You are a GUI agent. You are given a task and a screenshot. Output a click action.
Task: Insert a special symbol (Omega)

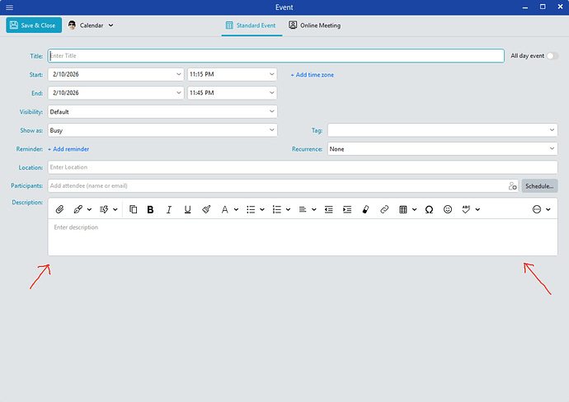tap(429, 209)
